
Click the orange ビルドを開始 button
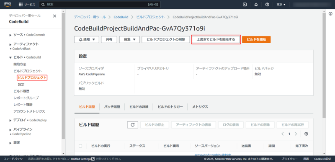256,39
